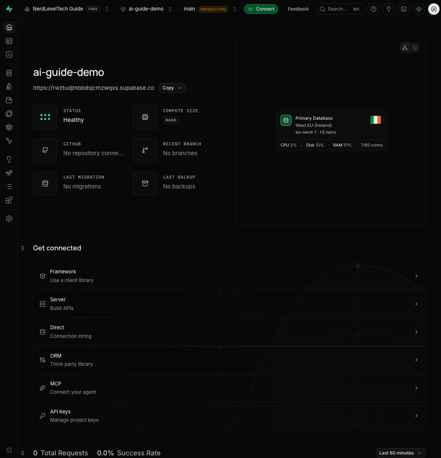Image resolution: width=441 pixels, height=458 pixels.
Task: Open the Authentication lock sidebar icon
Action: (x=9, y=86)
